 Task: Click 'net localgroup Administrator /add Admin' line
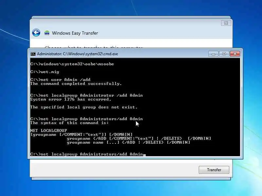click(86, 95)
